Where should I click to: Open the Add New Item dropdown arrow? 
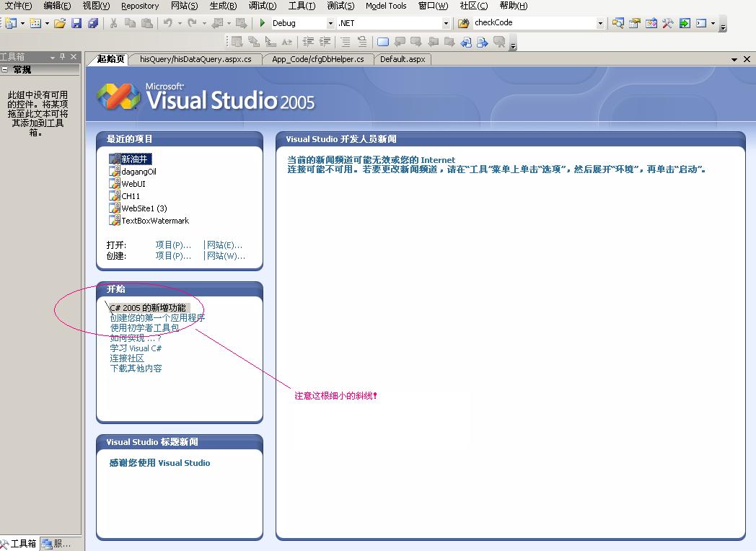[x=47, y=23]
